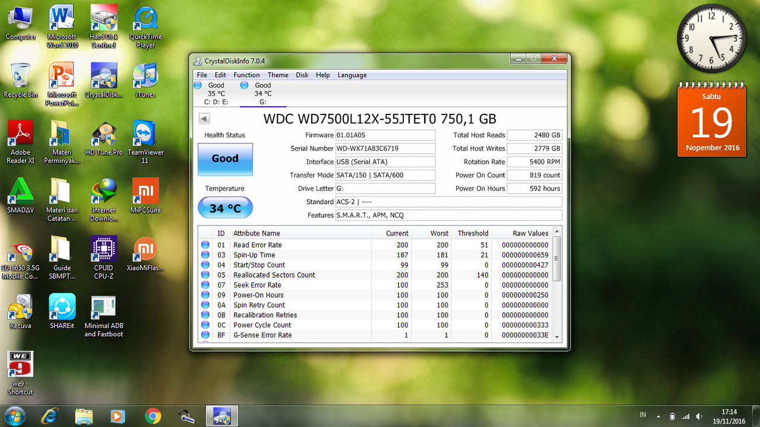Open Hard Disk Sentinel shortcut
Screen dimensions: 760x427
pyautogui.click(x=104, y=27)
